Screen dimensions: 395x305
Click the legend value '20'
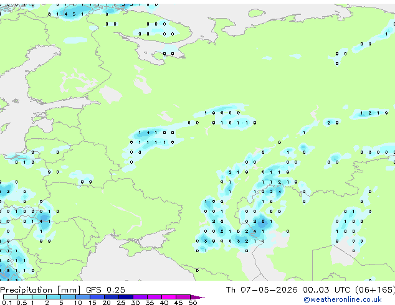(x=107, y=303)
